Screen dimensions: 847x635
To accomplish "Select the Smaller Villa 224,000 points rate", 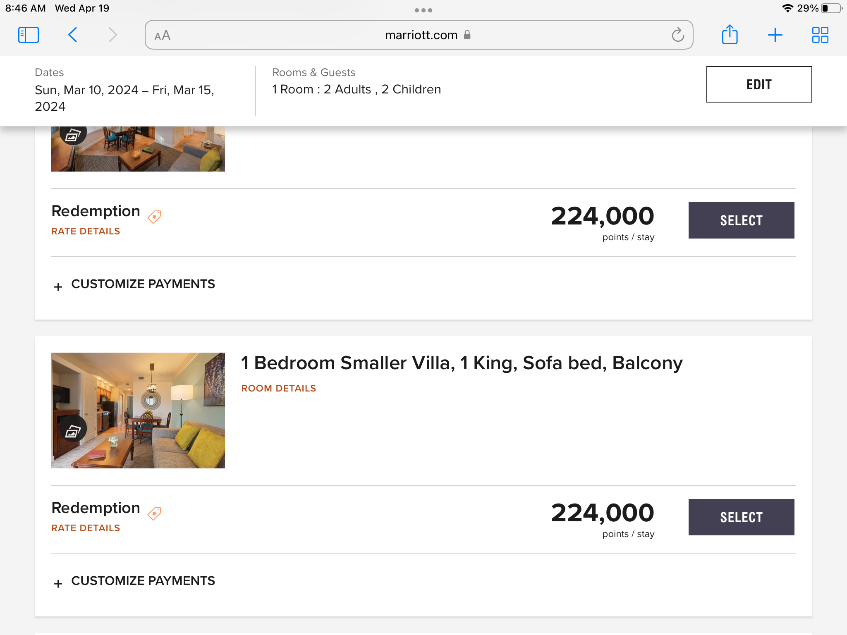I will point(741,517).
